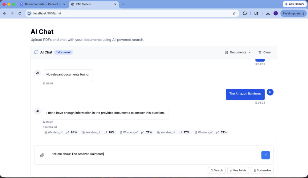Open the Wonders_of source with 79% match

pyautogui.click(x=98, y=132)
